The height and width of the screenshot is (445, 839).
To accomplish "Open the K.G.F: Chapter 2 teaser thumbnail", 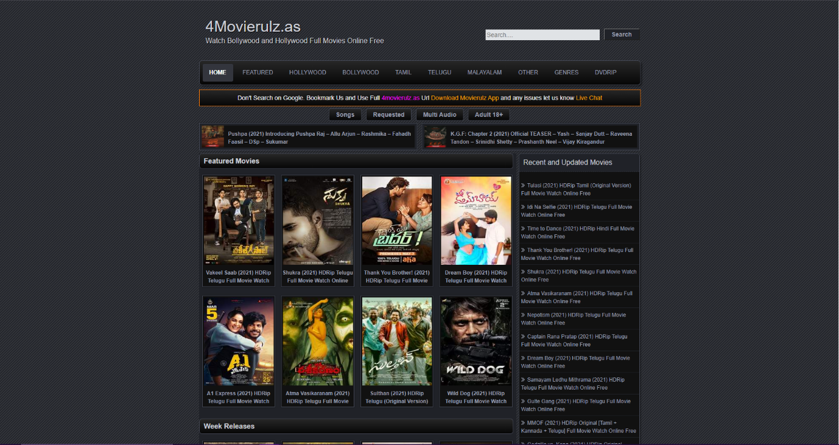I will coord(435,137).
